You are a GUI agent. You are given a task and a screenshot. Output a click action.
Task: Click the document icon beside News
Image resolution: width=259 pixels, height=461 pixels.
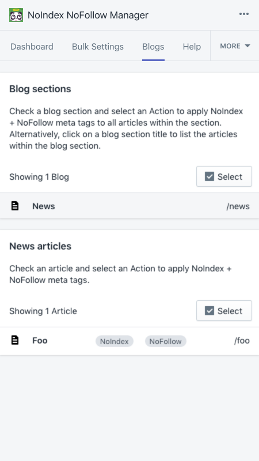[x=15, y=206]
